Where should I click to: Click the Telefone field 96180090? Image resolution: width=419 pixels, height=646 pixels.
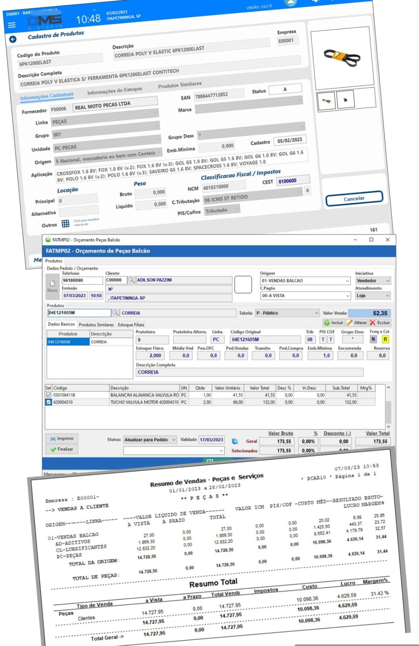[82, 280]
